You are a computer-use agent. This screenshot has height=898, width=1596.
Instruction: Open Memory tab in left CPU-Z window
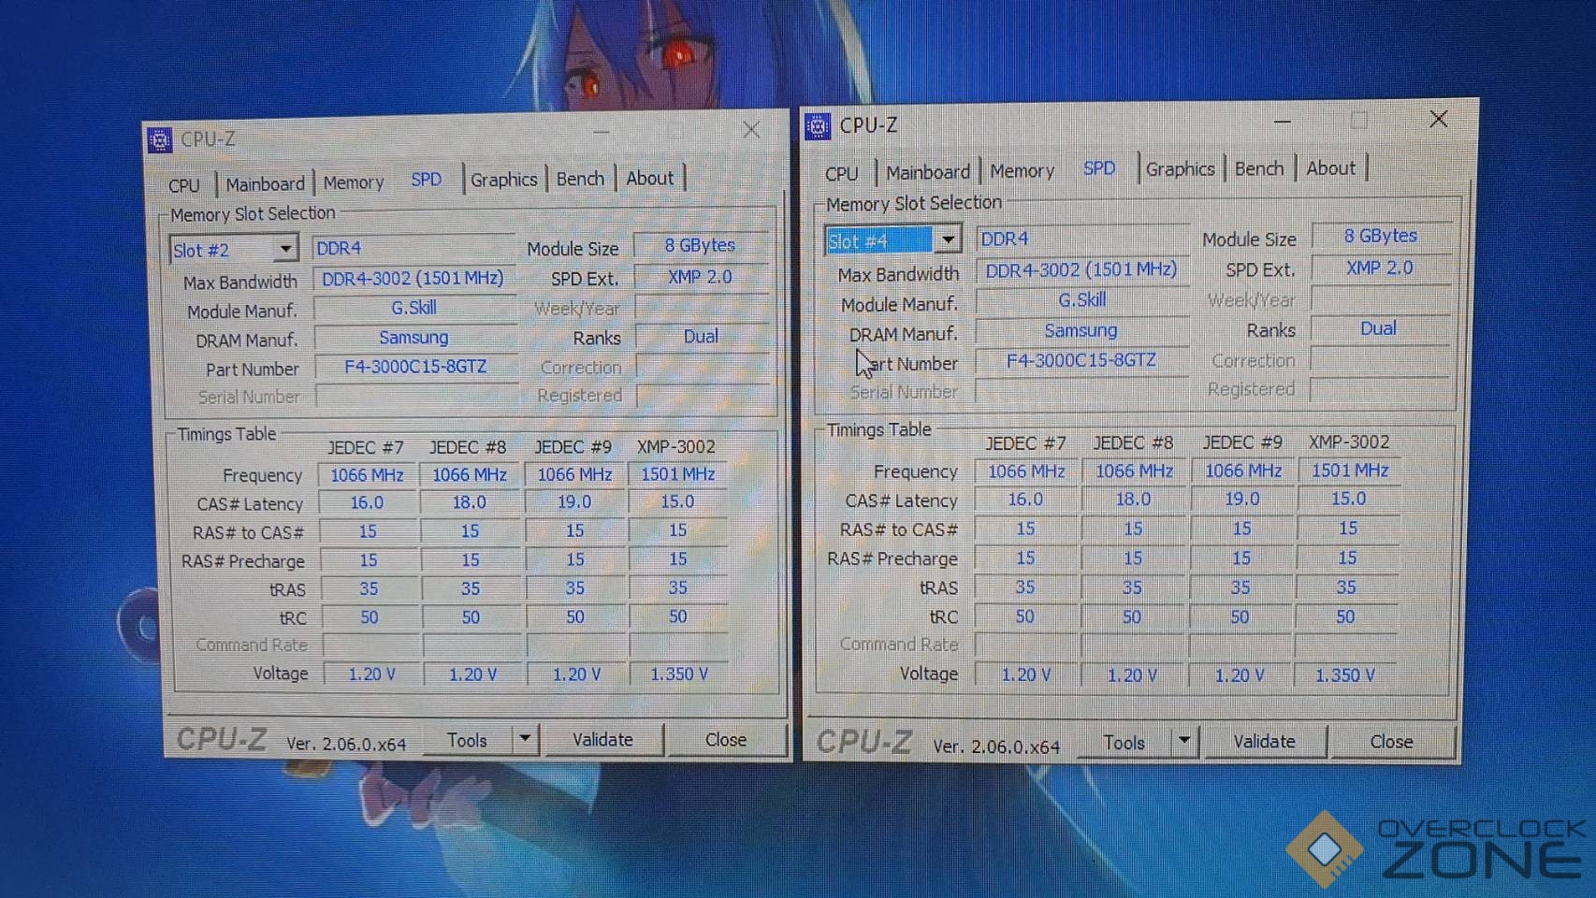click(x=354, y=181)
